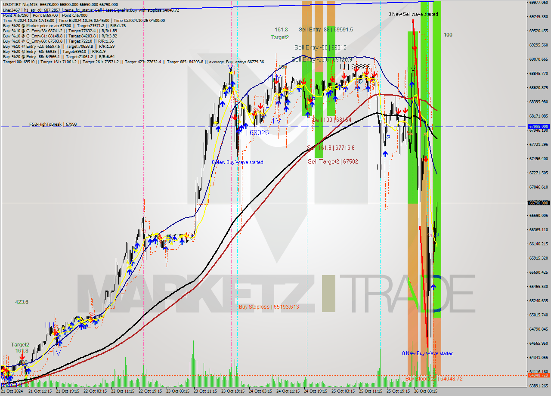Click the current price tag 66790.000
This screenshot has height=396, width=551.
point(539,203)
